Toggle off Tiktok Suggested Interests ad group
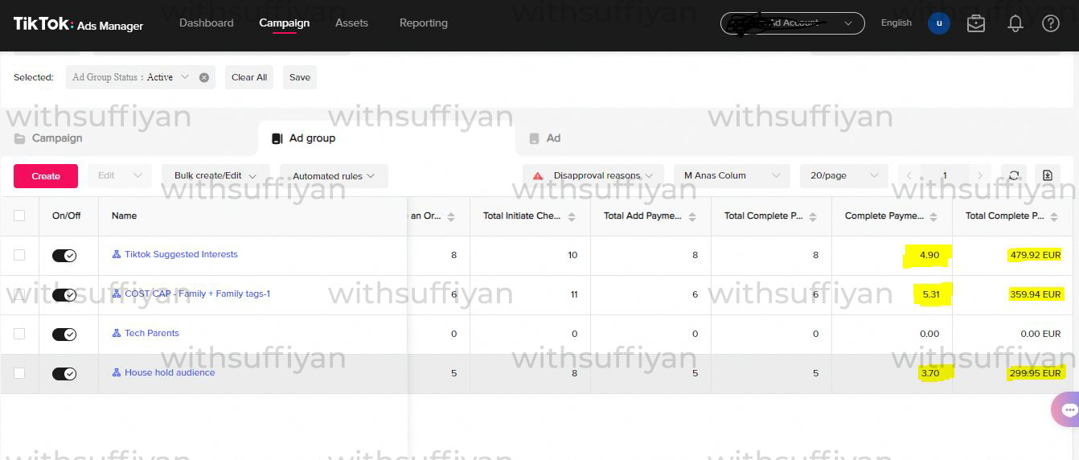Image resolution: width=1079 pixels, height=460 pixels. pyautogui.click(x=64, y=256)
